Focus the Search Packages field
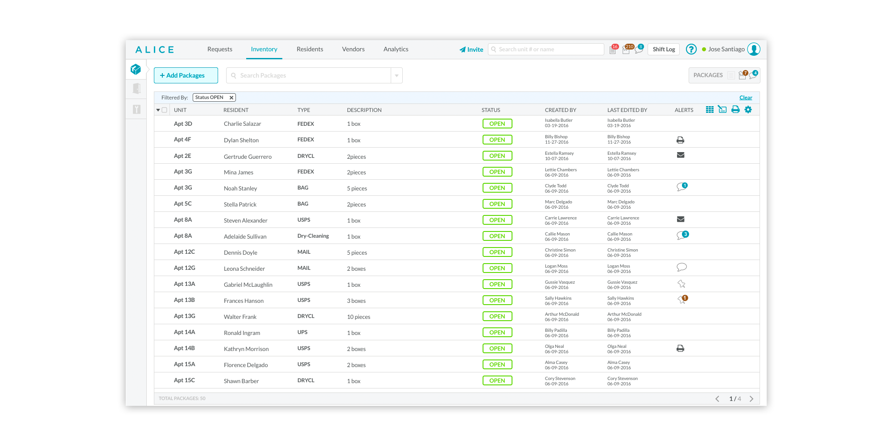The width and height of the screenshot is (892, 446). pos(309,75)
